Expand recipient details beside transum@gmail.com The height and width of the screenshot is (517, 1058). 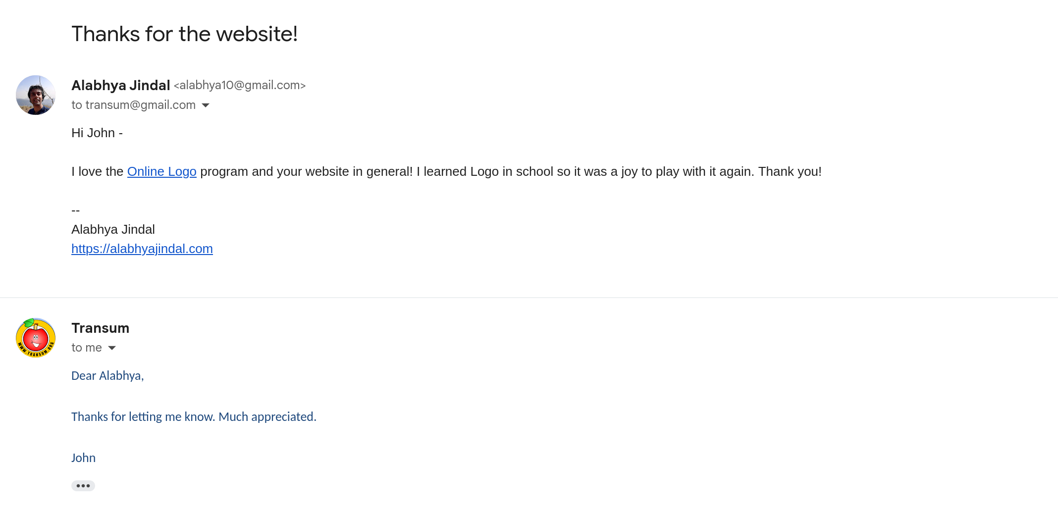(x=206, y=105)
